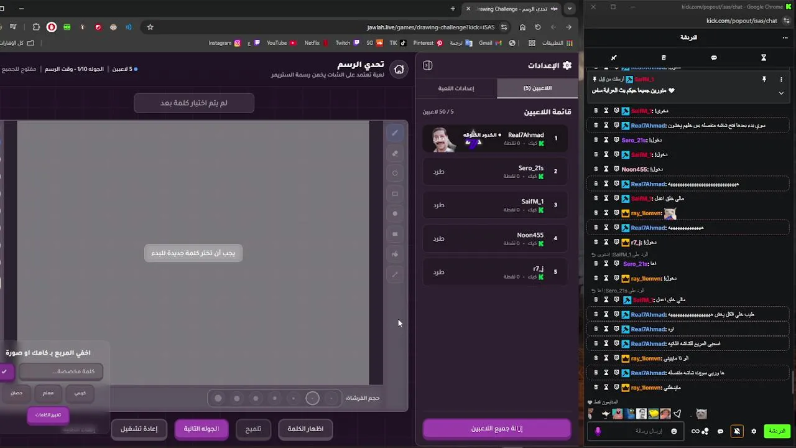This screenshot has height=448, width=796.
Task: Timeout Sero_21s using hourglass on دخول message
Action: click(606, 140)
